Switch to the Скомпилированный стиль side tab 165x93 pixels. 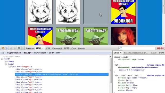(136, 53)
